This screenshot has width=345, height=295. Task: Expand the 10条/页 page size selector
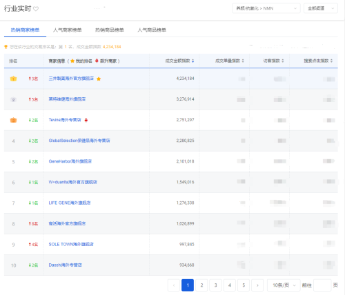pyautogui.click(x=284, y=285)
